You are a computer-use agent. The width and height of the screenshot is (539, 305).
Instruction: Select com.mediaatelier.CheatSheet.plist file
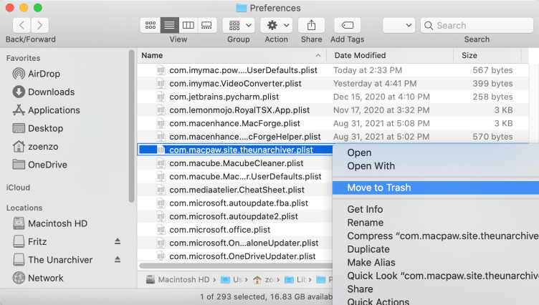click(x=235, y=190)
